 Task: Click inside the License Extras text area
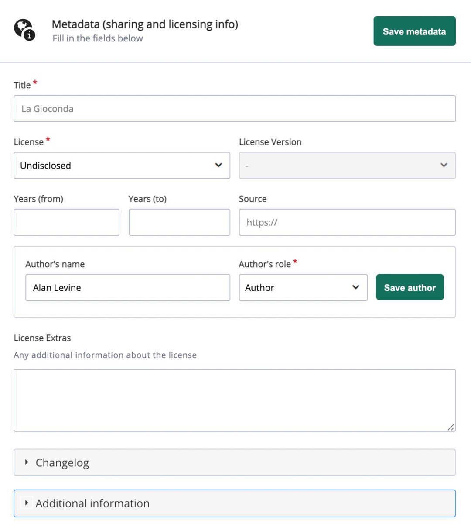click(x=234, y=400)
